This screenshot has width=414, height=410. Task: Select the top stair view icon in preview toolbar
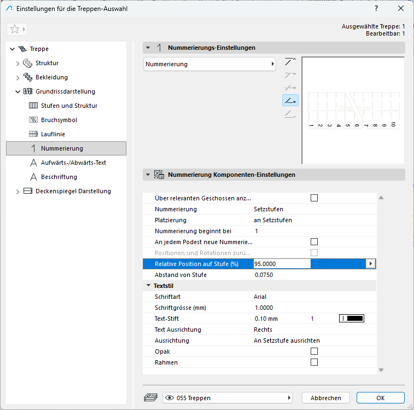click(x=290, y=62)
